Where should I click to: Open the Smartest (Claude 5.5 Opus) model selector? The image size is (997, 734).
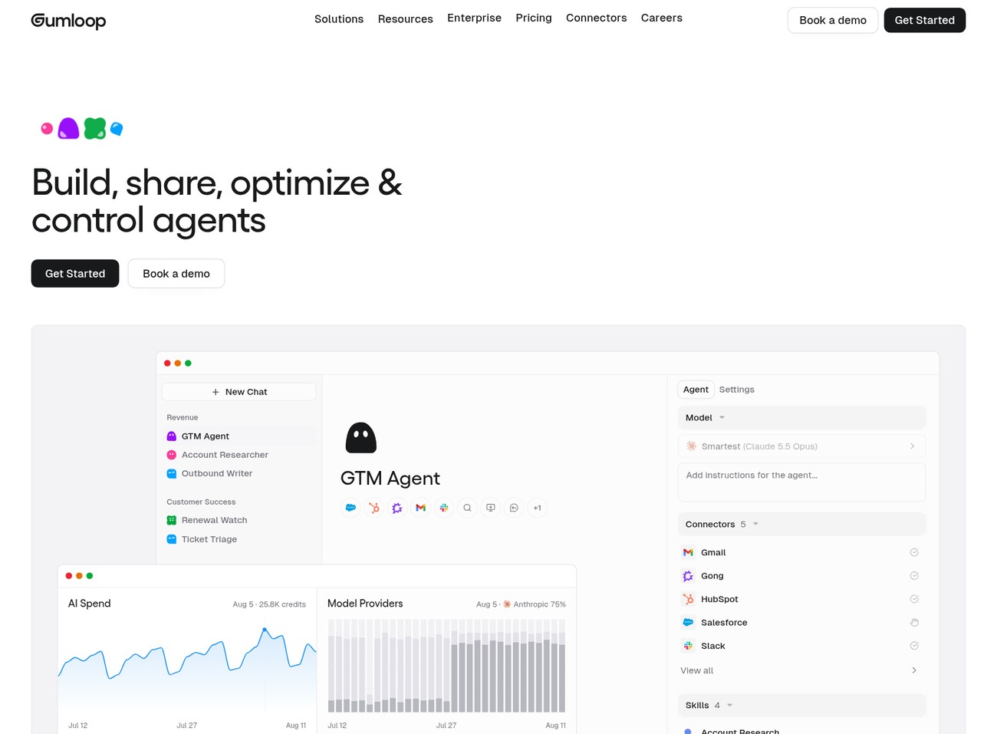click(801, 446)
